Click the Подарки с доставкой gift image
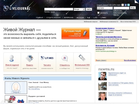Image resolution: width=139 pixels, height=104 pixels. tap(16, 99)
